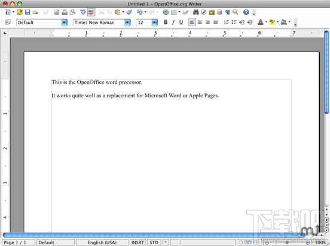The image size is (330, 246).
Task: Click English (USA) language in status bar
Action: [102, 242]
